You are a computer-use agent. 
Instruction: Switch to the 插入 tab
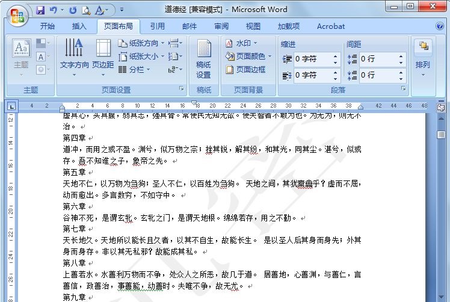coord(79,26)
